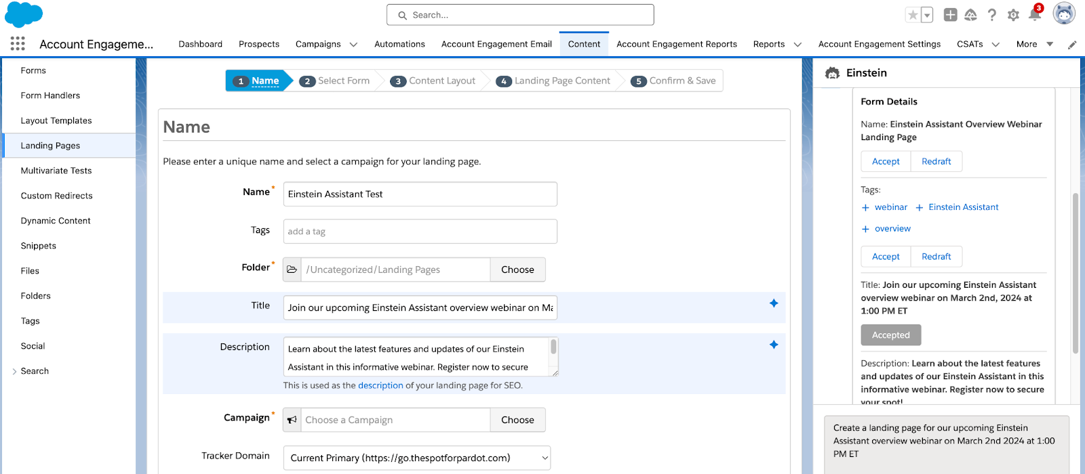Click the Einstein panel vertical scrollbar
Image resolution: width=1085 pixels, height=474 pixels.
pos(1076,273)
